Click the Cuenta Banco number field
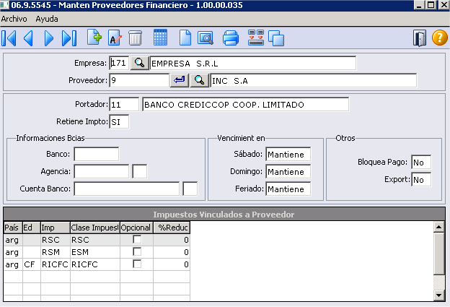 coord(127,189)
